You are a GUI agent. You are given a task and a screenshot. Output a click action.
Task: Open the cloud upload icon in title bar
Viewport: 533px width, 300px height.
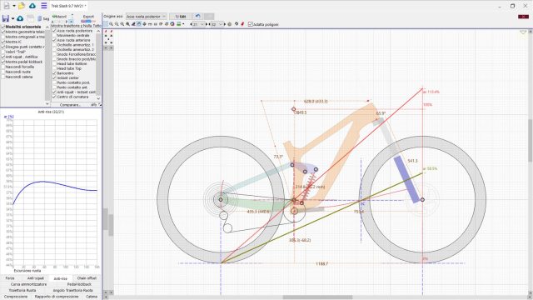tap(32, 6)
